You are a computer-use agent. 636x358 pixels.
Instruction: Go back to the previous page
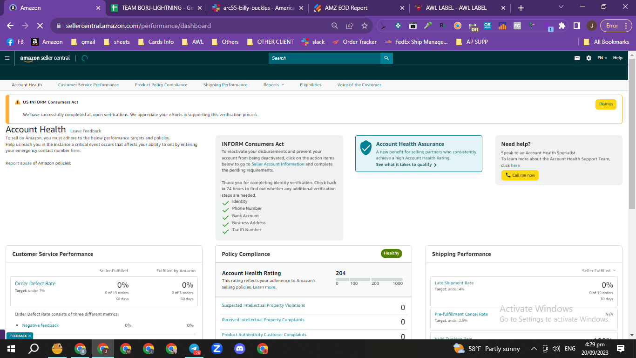10,26
